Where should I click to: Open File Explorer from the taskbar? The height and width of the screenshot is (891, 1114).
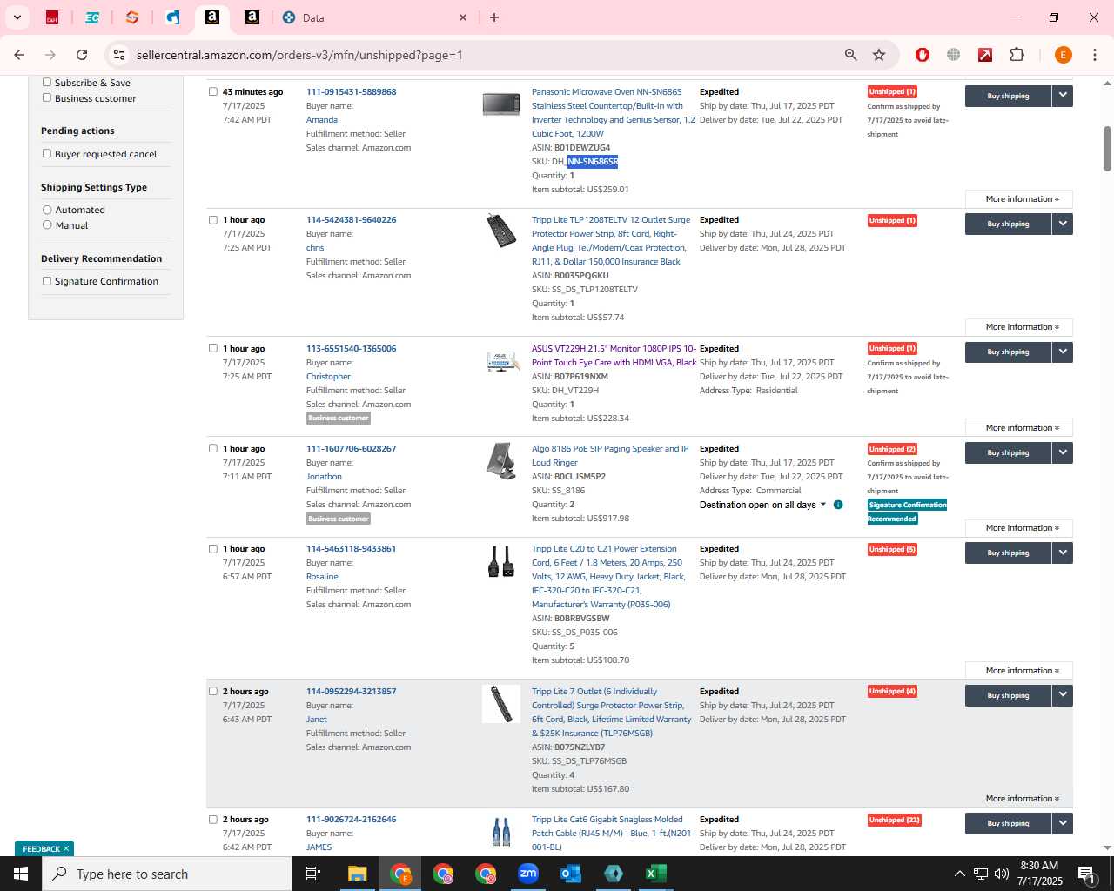[357, 874]
